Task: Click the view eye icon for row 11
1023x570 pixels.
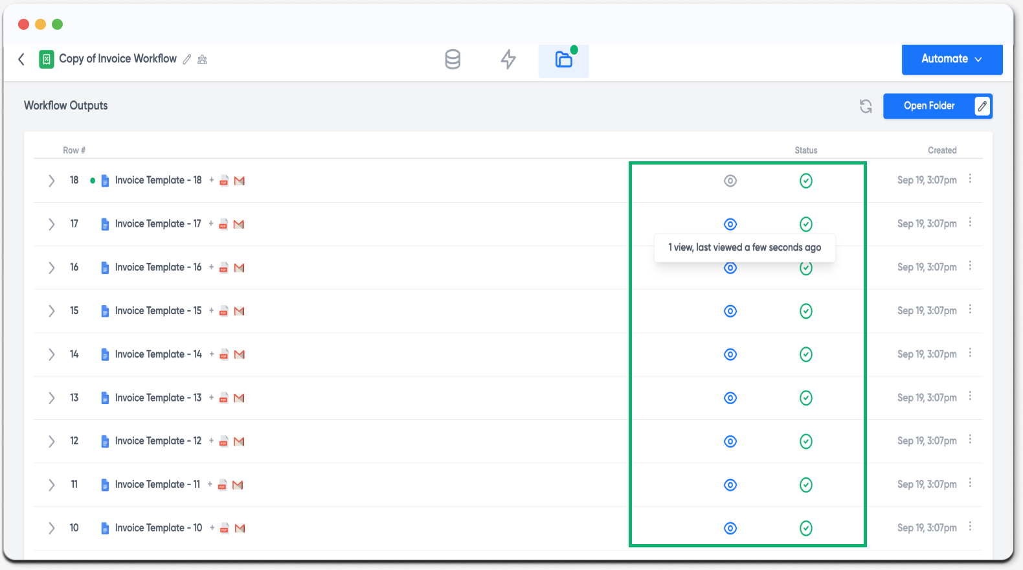Action: 730,484
